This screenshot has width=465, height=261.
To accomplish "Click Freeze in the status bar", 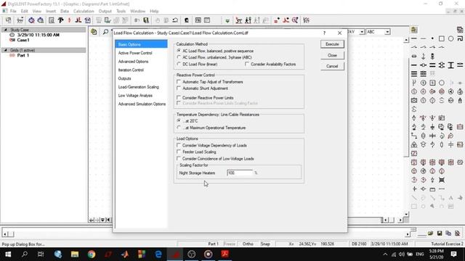I will (x=230, y=244).
